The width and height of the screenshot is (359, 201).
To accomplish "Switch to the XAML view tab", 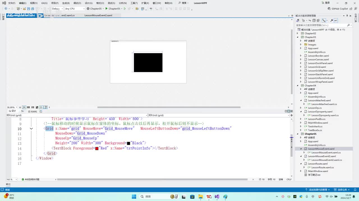I will tap(33, 111).
